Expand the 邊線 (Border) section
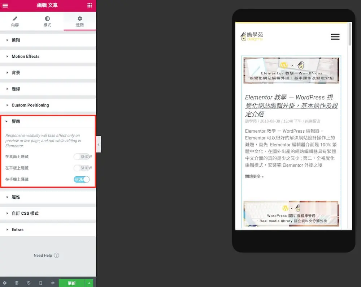Viewport: 361px width, 287px height. [x=48, y=89]
